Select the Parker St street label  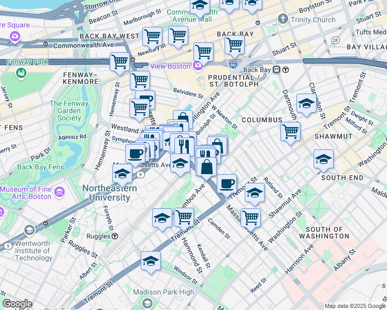68,230
